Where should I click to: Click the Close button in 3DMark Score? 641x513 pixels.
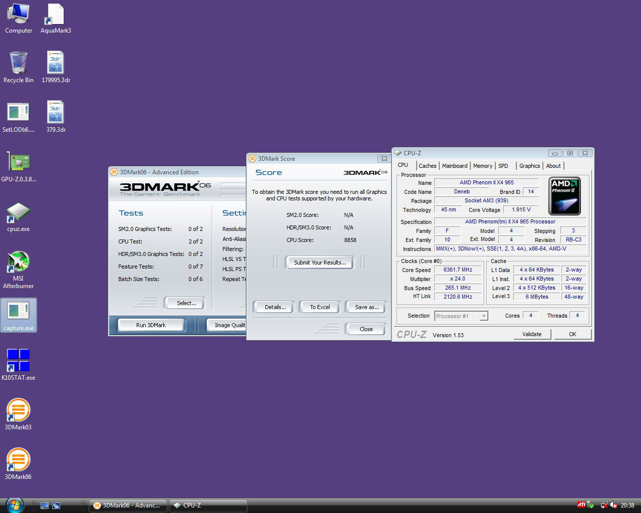[366, 329]
